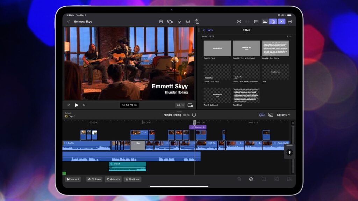
Task: Toggle the photo browser button in toolbar
Action: point(265,22)
